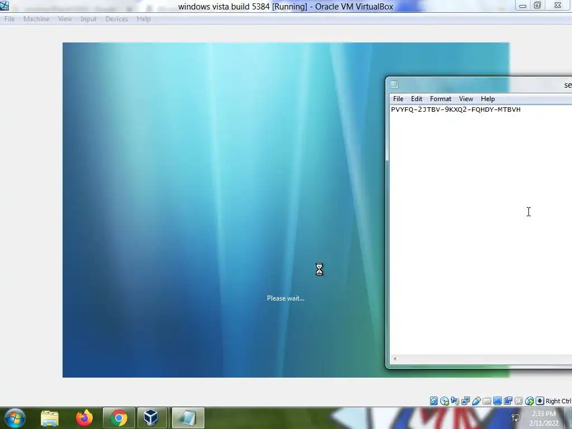
Task: Click the network adapters indicator icon
Action: [x=465, y=401]
